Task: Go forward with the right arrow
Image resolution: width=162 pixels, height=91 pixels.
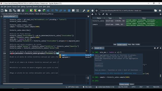Action: point(96,11)
